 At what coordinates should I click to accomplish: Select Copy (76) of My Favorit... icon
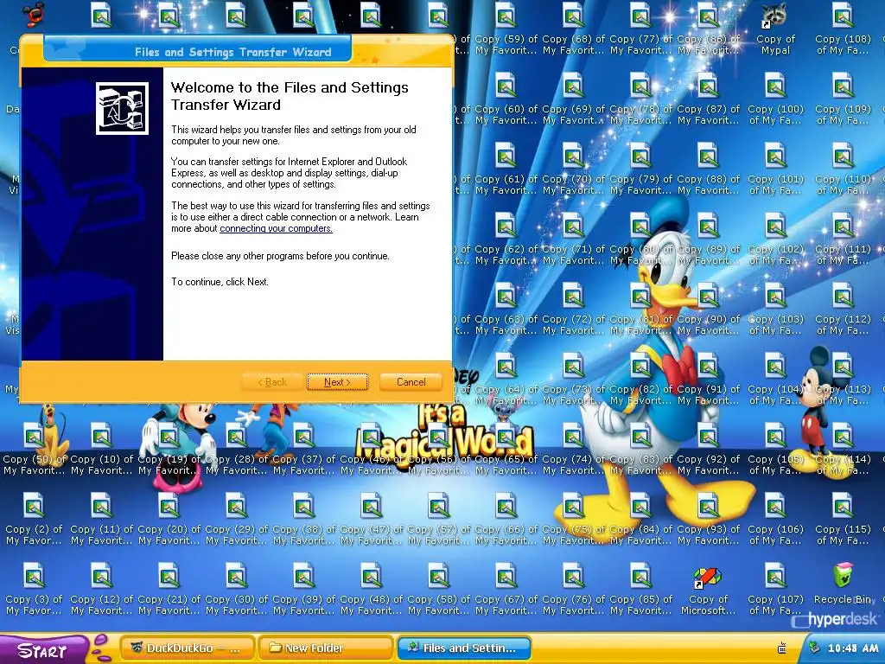click(574, 575)
